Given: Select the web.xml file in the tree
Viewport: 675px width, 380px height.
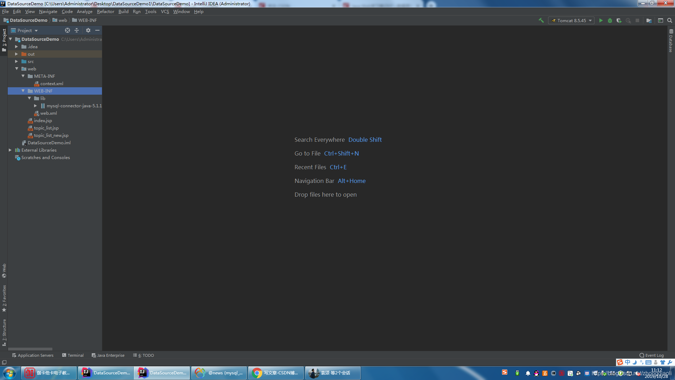Looking at the screenshot, I should [x=49, y=113].
